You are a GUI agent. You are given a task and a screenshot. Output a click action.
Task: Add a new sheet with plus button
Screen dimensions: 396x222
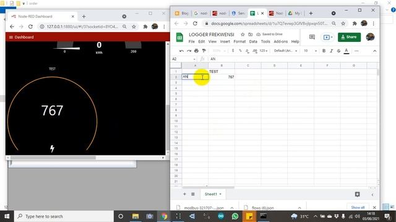pyautogui.click(x=184, y=194)
